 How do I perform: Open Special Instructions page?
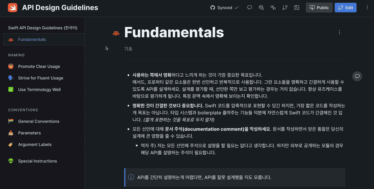[37, 161]
